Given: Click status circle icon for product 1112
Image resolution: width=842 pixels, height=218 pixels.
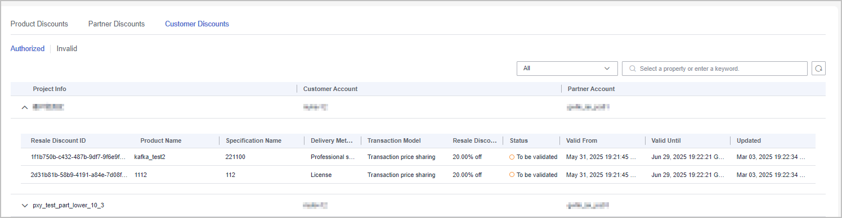Looking at the screenshot, I should click(512, 175).
